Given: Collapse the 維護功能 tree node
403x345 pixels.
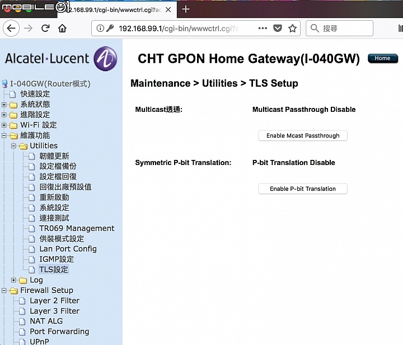Looking at the screenshot, I should pos(4,135).
